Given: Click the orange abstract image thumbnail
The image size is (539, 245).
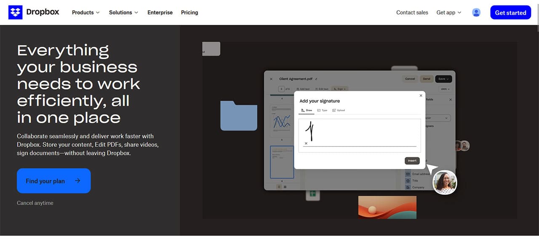Looking at the screenshot, I should tap(387, 207).
